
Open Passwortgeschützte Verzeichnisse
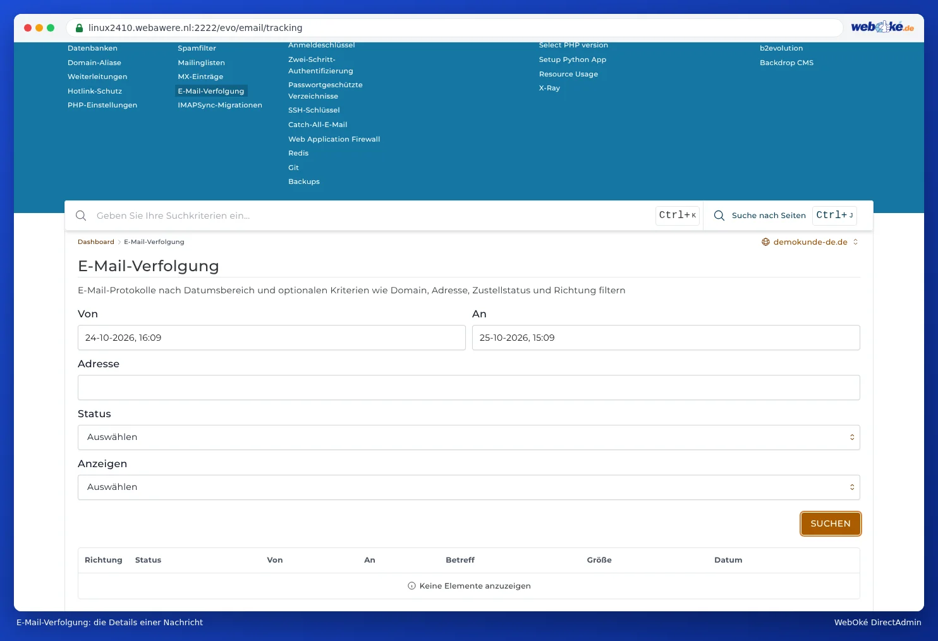[x=326, y=90]
